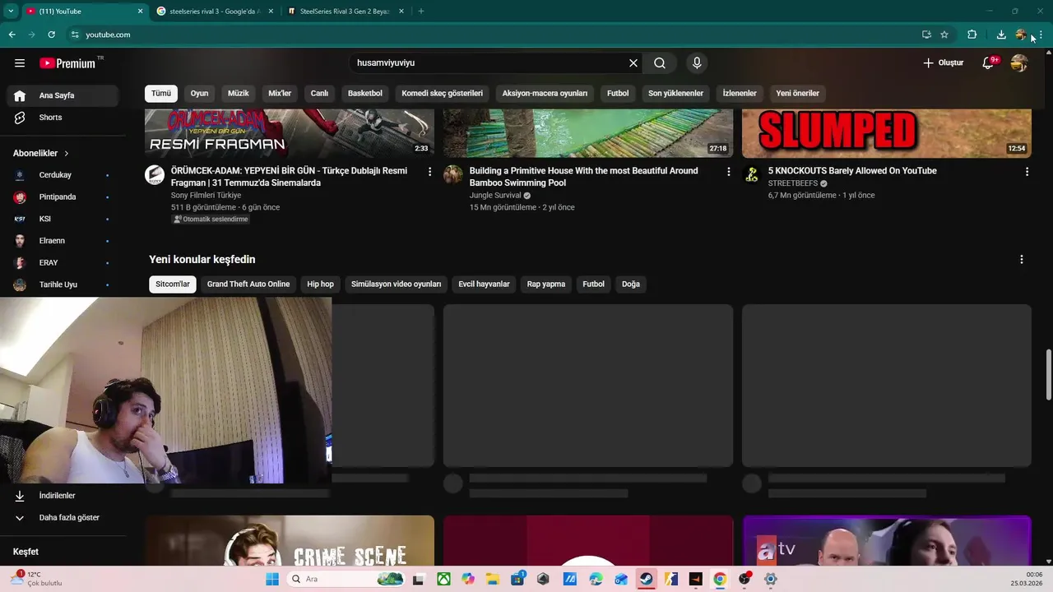This screenshot has width=1053, height=592.
Task: Bookmark this page with the star icon
Action: point(944,35)
